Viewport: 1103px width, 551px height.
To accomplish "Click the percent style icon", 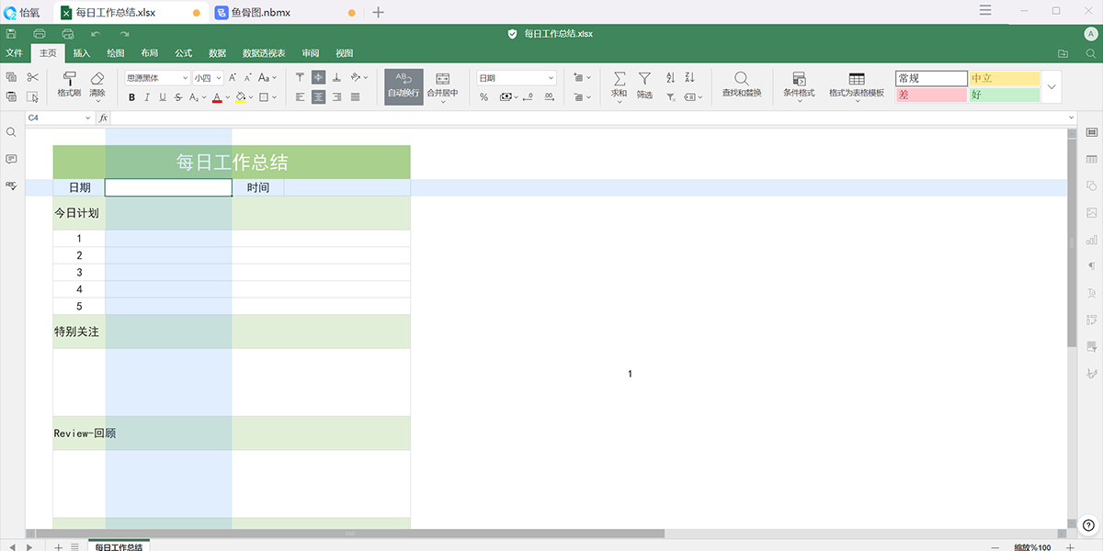I will coord(483,96).
